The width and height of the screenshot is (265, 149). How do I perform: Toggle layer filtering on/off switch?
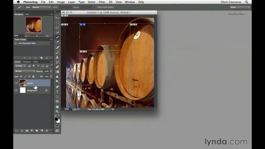pyautogui.click(x=51, y=66)
